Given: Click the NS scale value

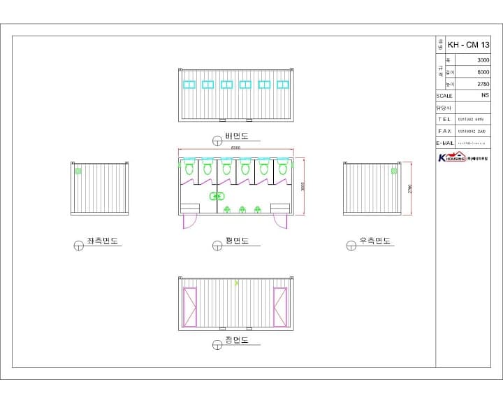Looking at the screenshot, I should point(485,95).
